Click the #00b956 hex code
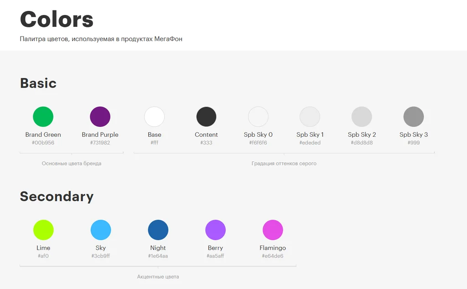 pos(43,143)
